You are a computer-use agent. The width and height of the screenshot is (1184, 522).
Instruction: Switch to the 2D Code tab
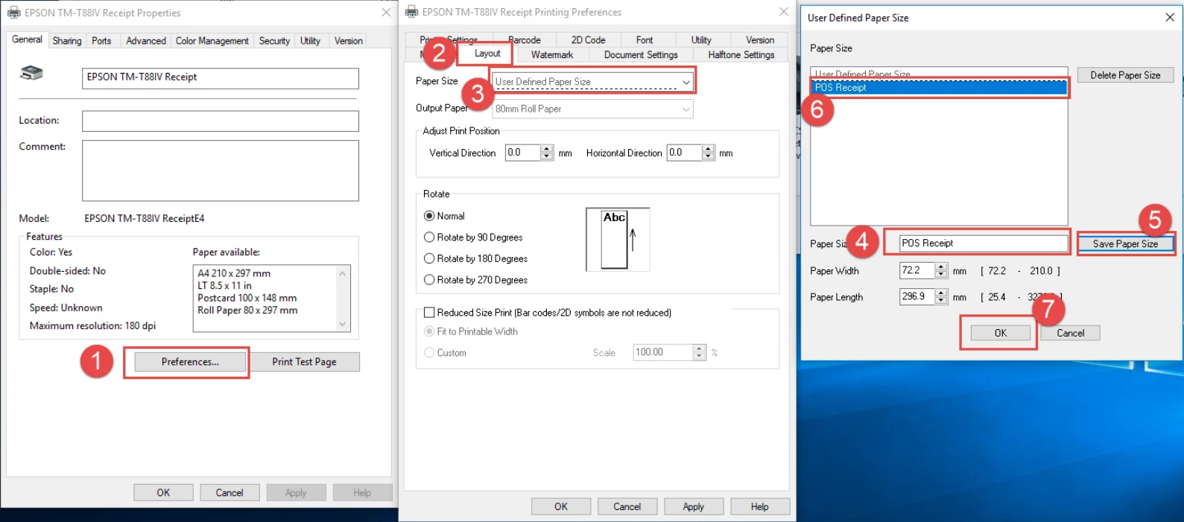[588, 40]
